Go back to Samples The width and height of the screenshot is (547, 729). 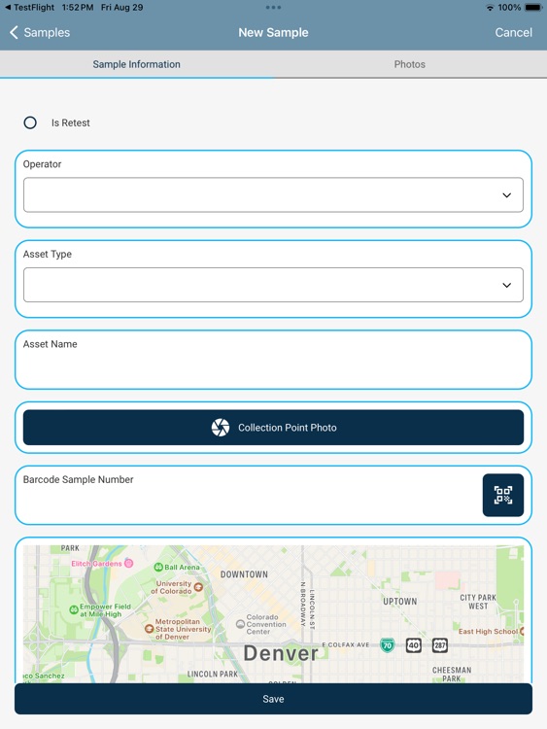pyautogui.click(x=40, y=32)
